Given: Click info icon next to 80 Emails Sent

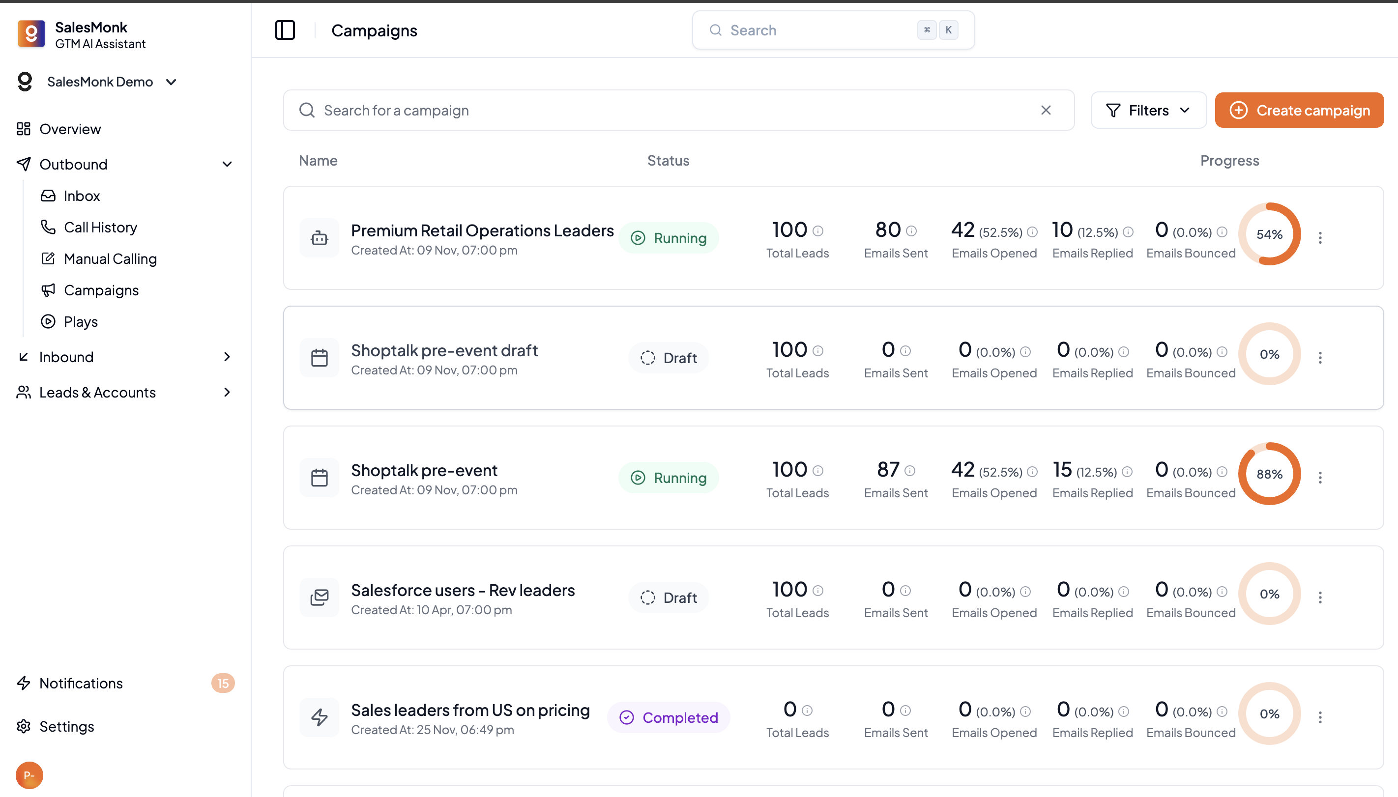Looking at the screenshot, I should click(911, 231).
